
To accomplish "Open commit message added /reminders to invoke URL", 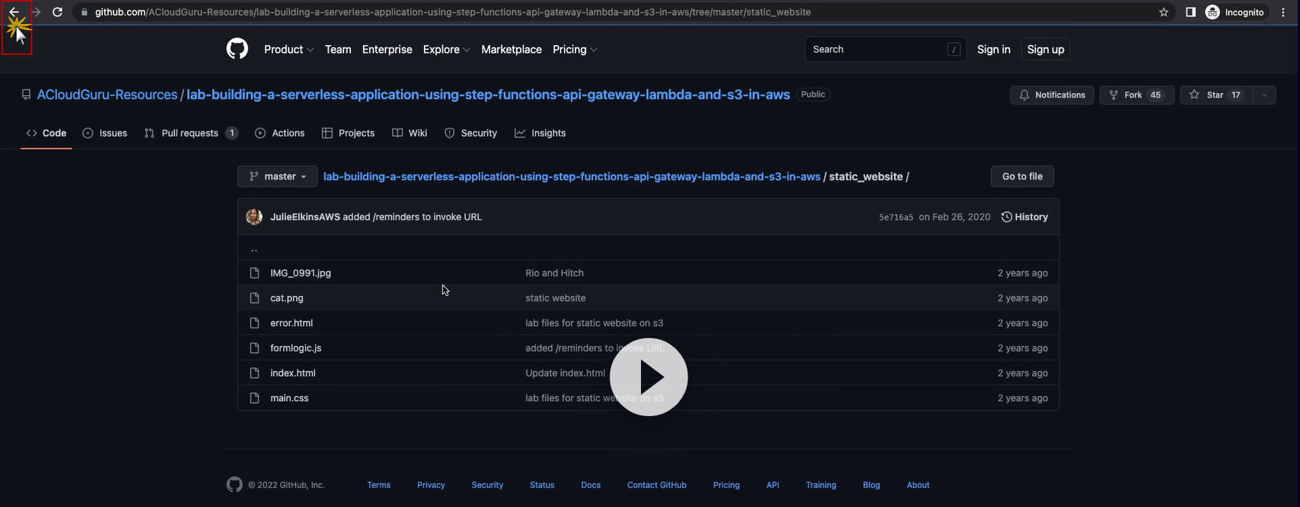I will coord(413,217).
